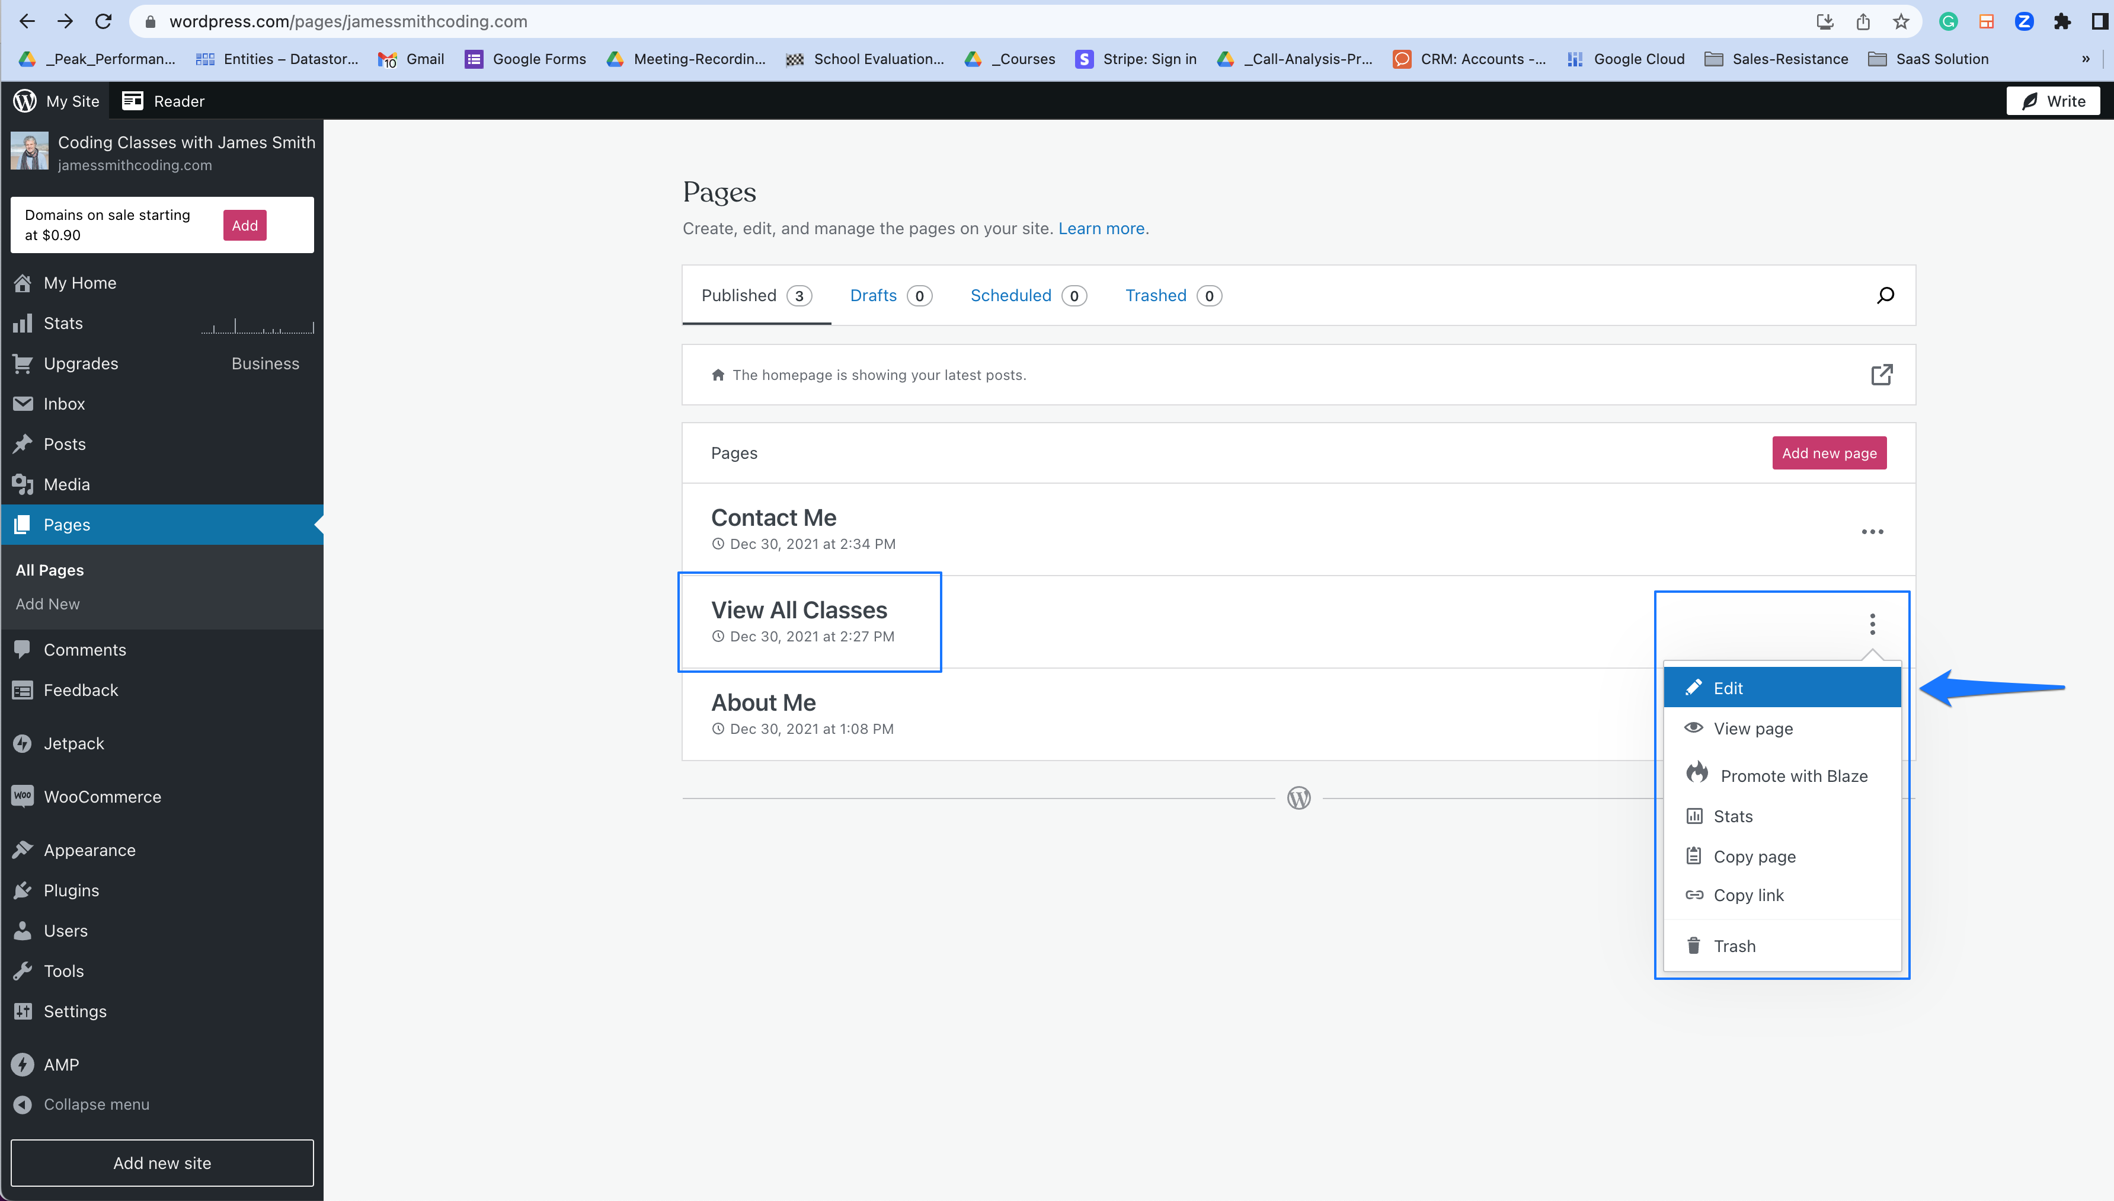Click the WordPress logo next to My Site

pos(25,101)
